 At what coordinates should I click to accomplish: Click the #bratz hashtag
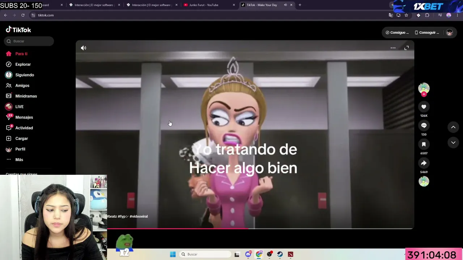coord(112,216)
